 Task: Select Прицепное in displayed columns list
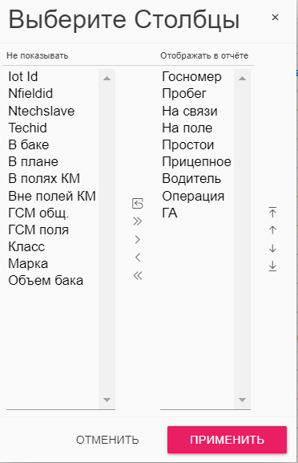click(197, 161)
